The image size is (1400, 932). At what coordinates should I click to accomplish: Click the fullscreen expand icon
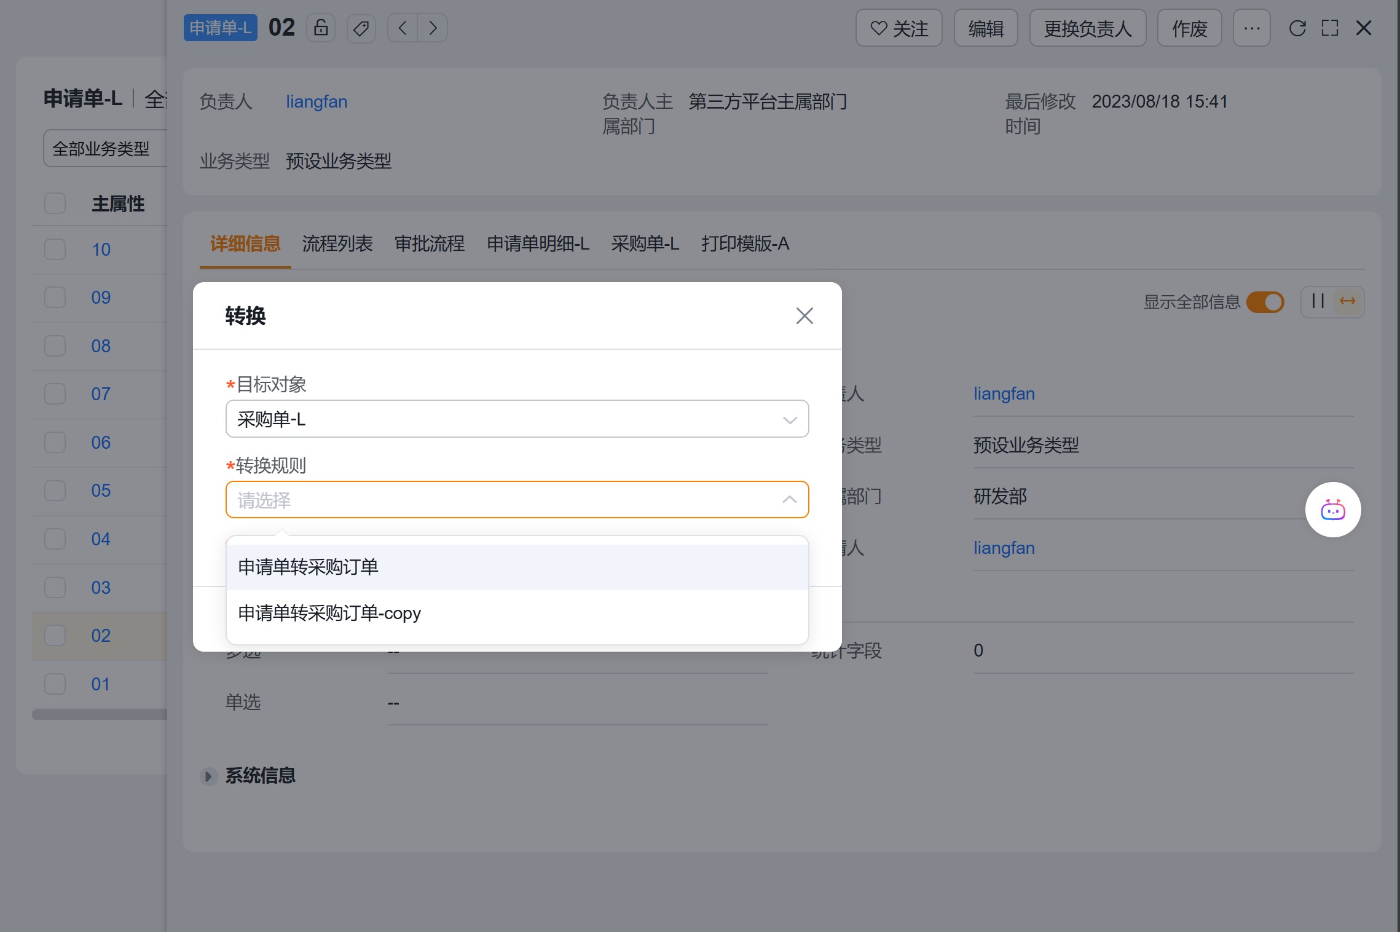point(1330,28)
